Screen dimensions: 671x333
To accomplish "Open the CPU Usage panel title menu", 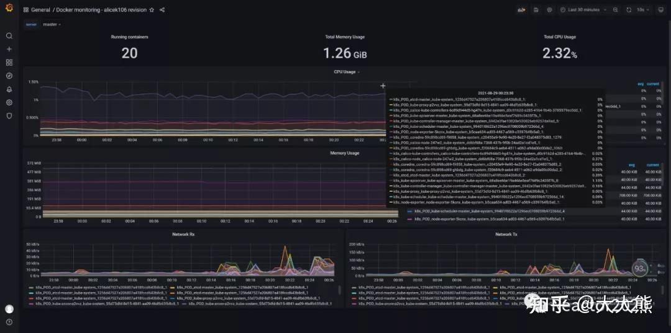I will pyautogui.click(x=347, y=72).
